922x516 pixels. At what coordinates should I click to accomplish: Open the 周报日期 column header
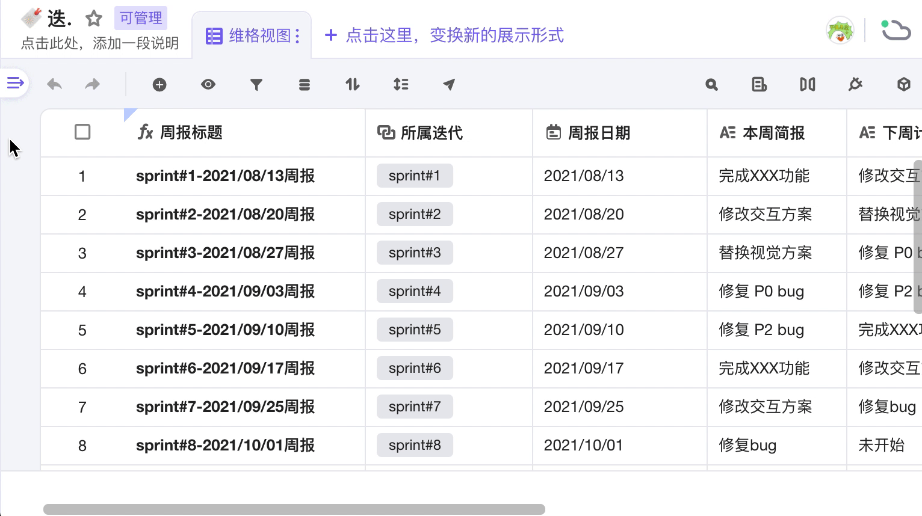pos(599,133)
